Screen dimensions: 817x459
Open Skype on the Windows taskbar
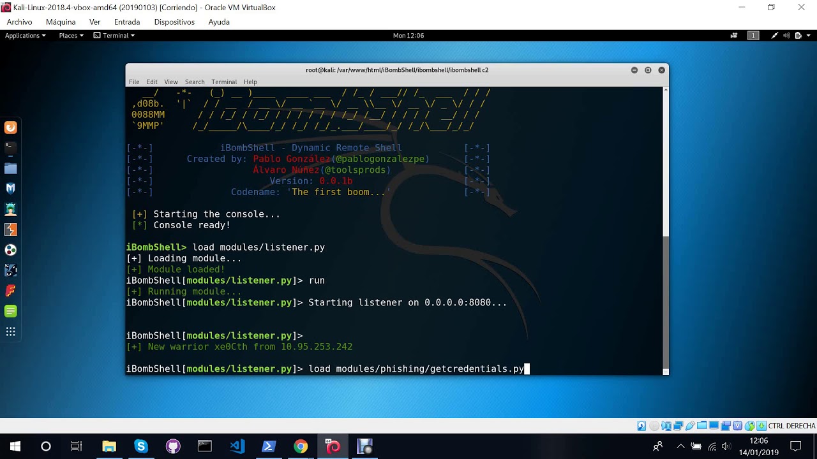click(x=141, y=446)
